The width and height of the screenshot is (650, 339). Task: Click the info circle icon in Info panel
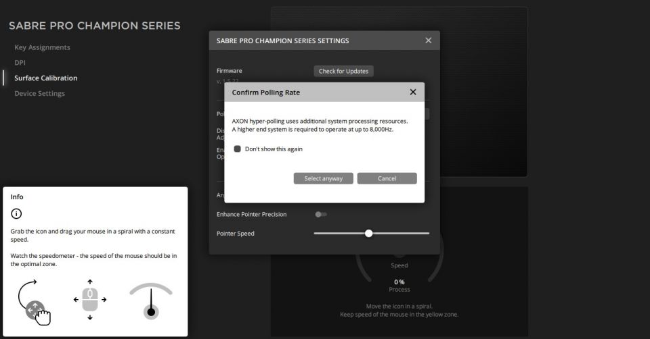point(16,213)
